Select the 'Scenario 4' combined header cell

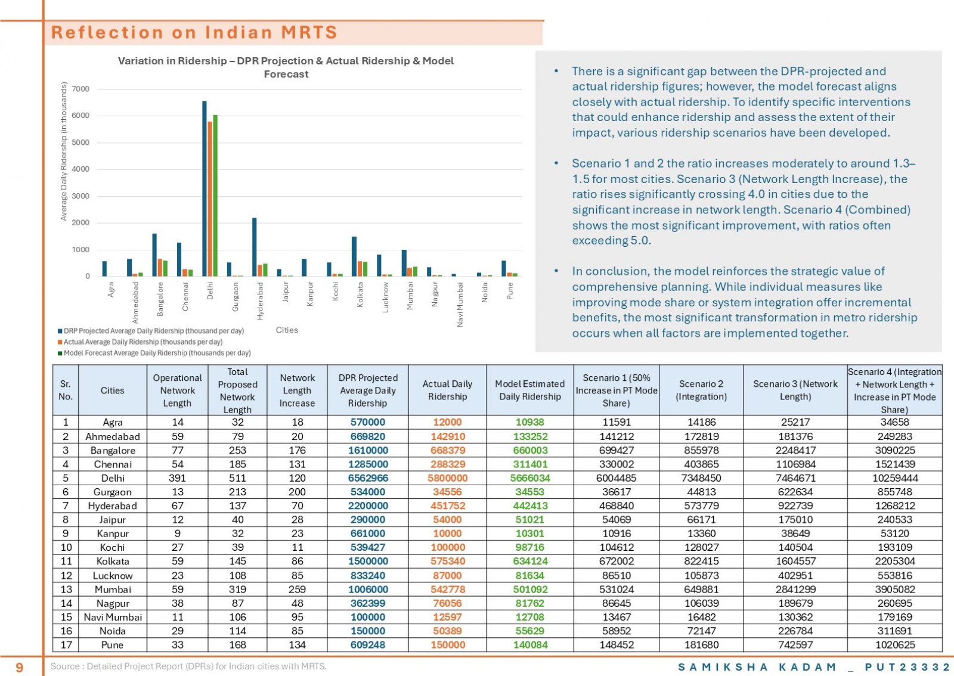(894, 390)
